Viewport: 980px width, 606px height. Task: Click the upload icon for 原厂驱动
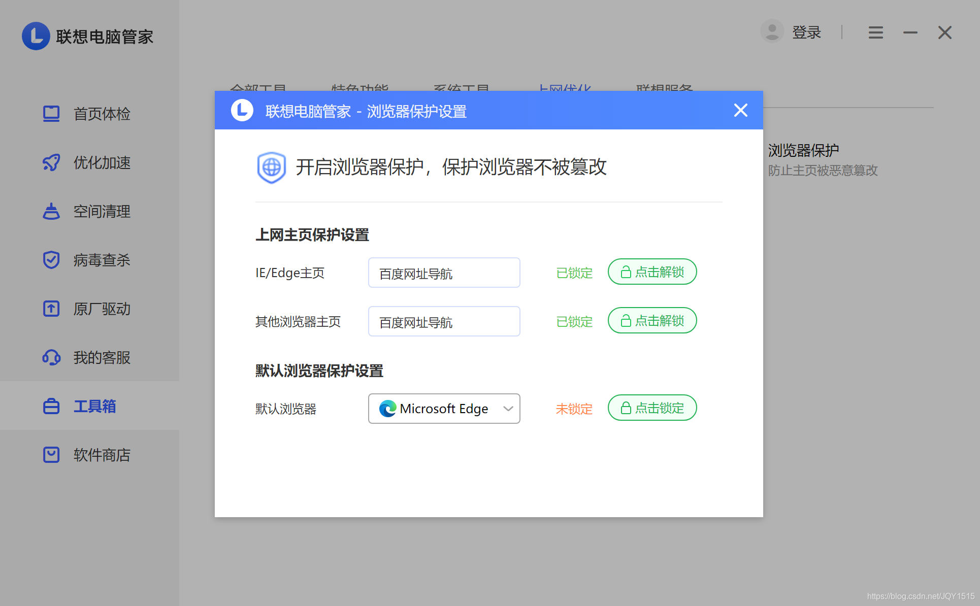[51, 309]
